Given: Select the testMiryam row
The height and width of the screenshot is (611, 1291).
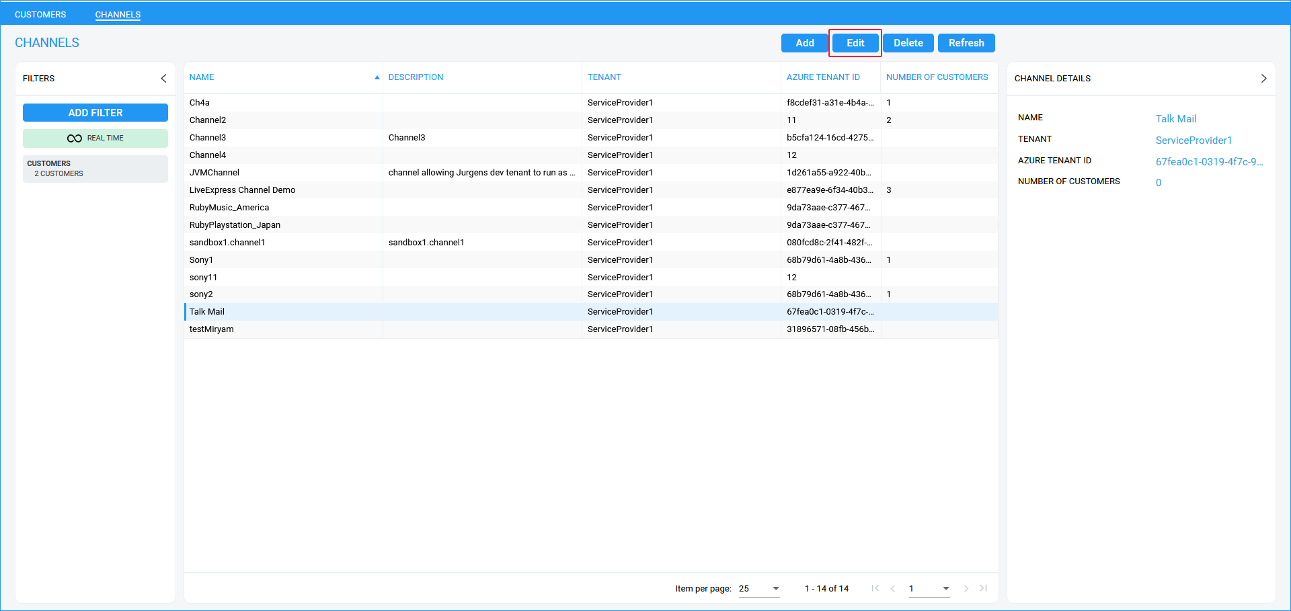Looking at the screenshot, I should [x=591, y=329].
